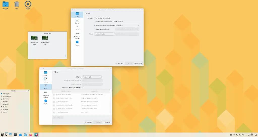Expand the Descargas places dropdown
Screen dimensions: 258x137
[127, 25]
